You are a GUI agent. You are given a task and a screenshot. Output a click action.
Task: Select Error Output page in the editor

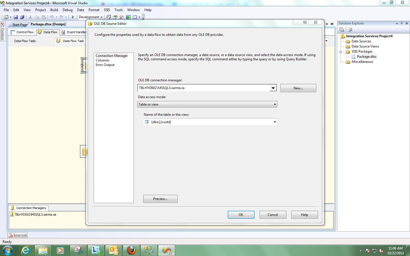point(105,65)
